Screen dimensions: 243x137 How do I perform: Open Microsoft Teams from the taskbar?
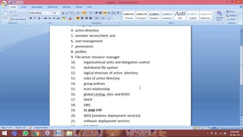coord(14,133)
